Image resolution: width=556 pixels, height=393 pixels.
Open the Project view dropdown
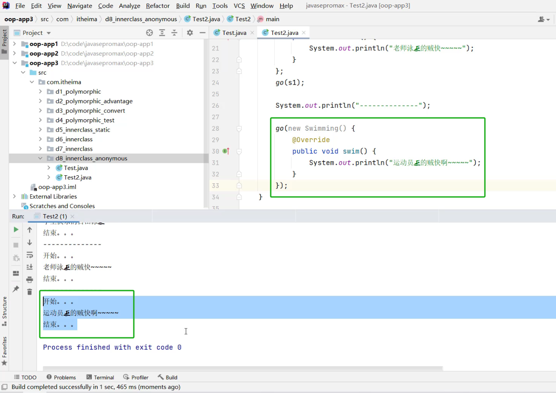[x=49, y=33]
